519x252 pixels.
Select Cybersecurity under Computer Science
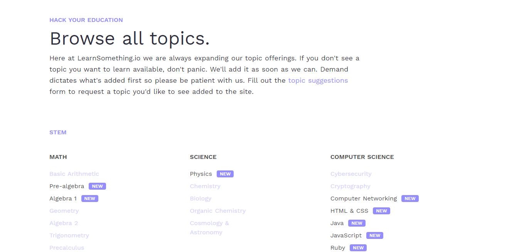(351, 174)
